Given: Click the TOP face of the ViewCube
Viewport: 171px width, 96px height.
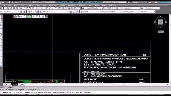Looking at the screenshot, I should pos(161,22).
